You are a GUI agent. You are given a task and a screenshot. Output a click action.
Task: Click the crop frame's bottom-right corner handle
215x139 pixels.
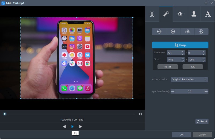(133, 98)
